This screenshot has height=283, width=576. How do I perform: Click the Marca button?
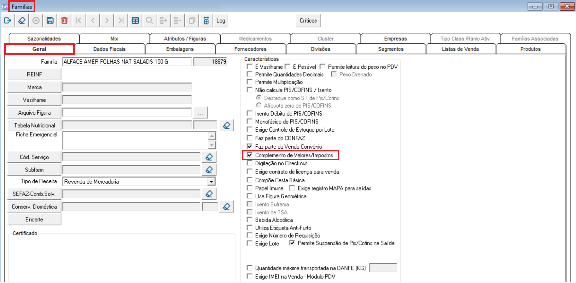pyautogui.click(x=34, y=87)
